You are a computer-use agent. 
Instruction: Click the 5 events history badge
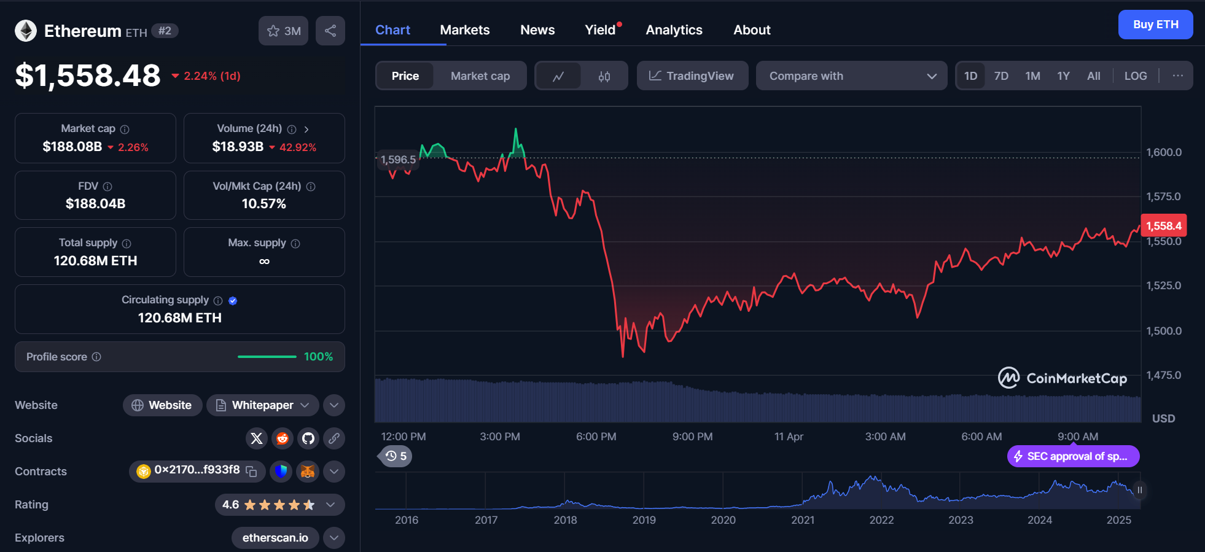point(395,456)
